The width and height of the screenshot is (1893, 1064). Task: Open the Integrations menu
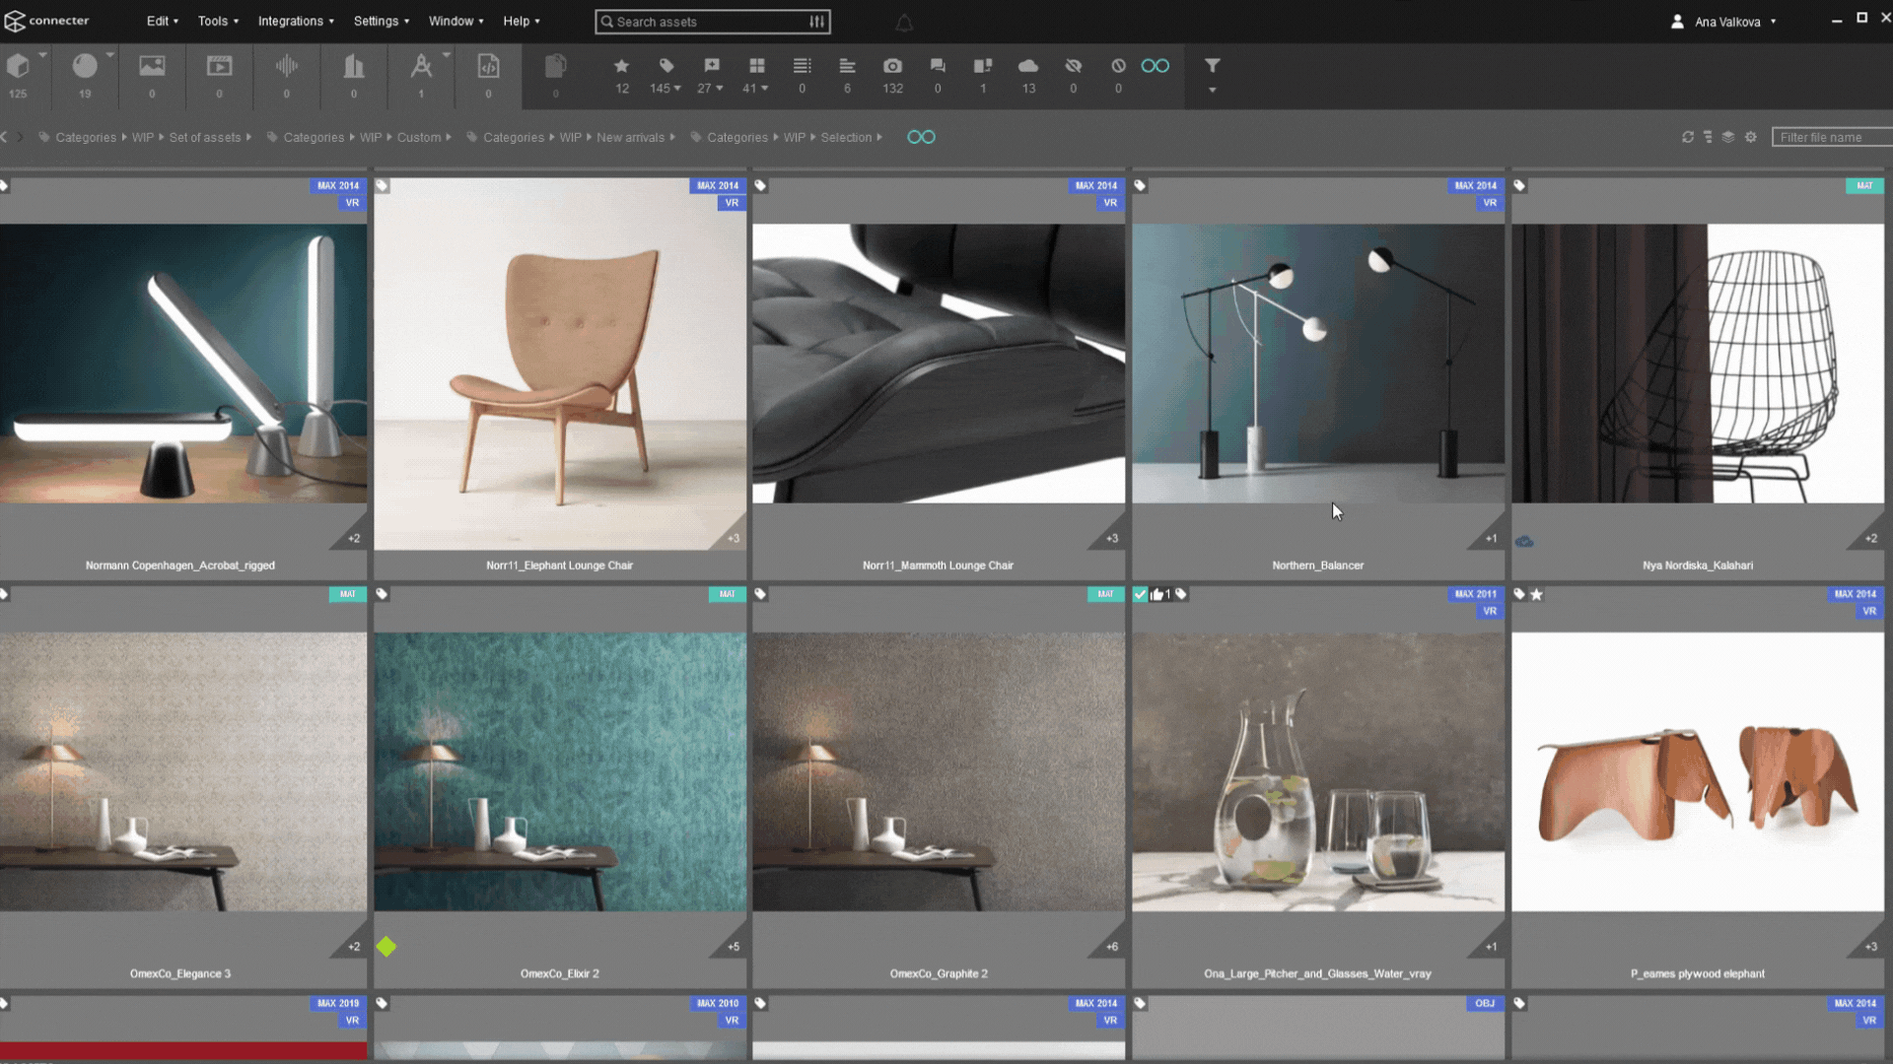point(296,21)
